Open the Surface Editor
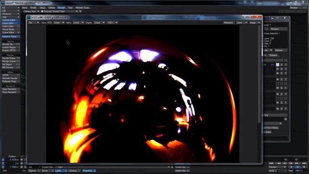This screenshot has width=309, height=174. (11, 20)
